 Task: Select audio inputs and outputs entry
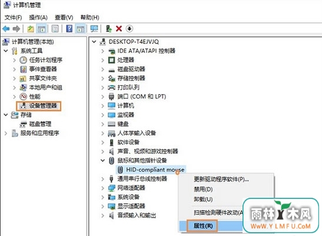coord(137,215)
